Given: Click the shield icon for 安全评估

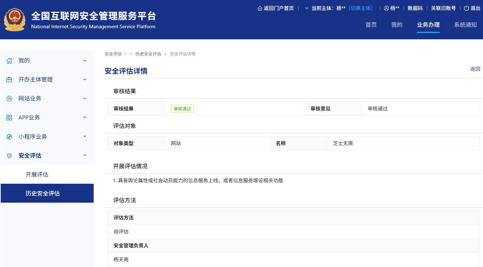Looking at the screenshot, I should click(x=9, y=155).
